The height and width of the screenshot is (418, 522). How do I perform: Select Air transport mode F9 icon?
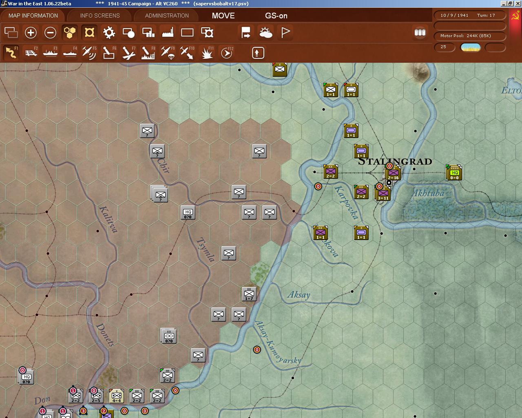(168, 53)
